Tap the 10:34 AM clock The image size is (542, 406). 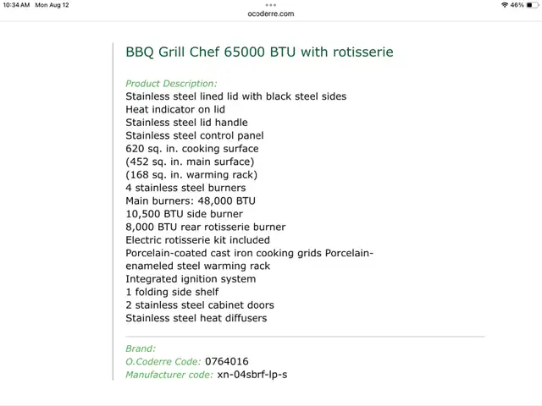16,5
